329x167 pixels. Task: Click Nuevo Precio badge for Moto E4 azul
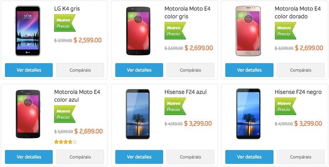point(65,114)
